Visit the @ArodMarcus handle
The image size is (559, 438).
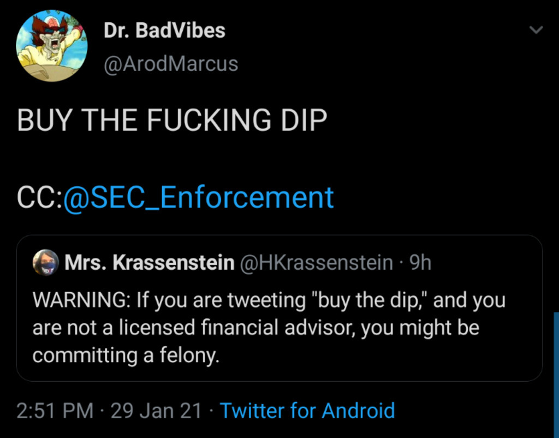pyautogui.click(x=171, y=64)
